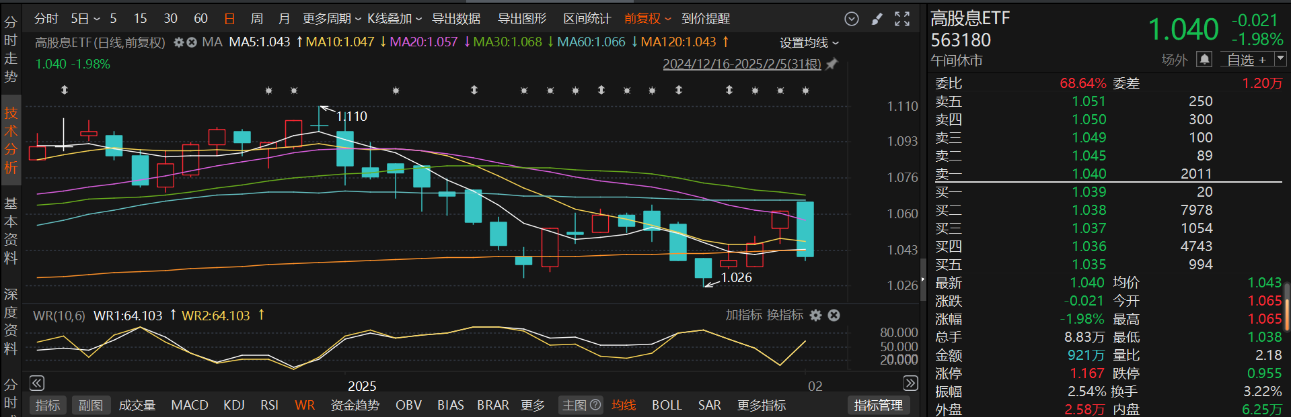
Task: Open the 5日 period dropdown
Action: [x=85, y=19]
